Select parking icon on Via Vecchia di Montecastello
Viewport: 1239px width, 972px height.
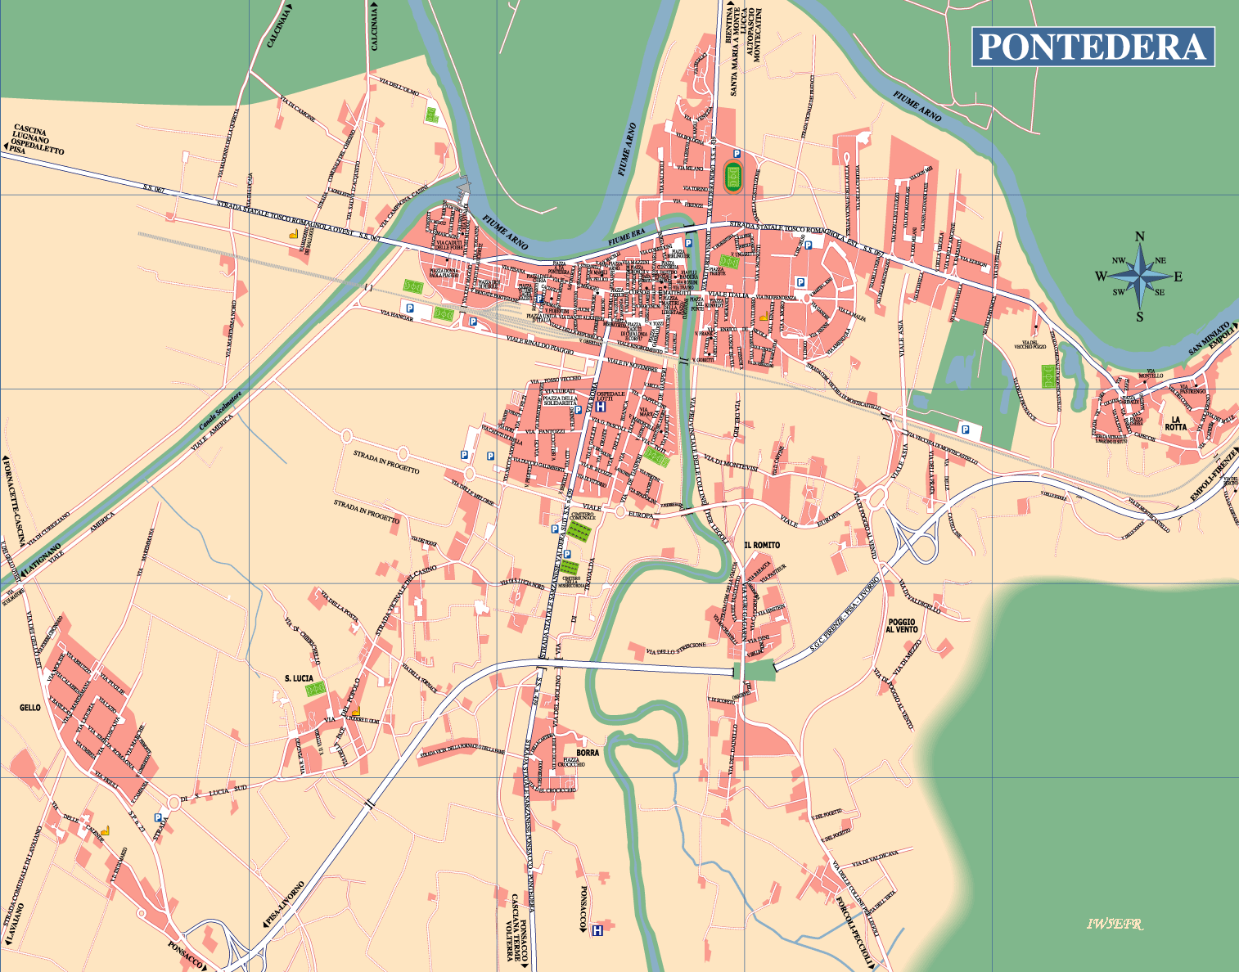click(x=965, y=430)
